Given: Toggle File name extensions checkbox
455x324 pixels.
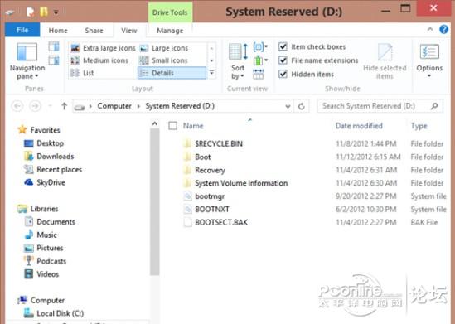Looking at the screenshot, I should click(x=283, y=60).
